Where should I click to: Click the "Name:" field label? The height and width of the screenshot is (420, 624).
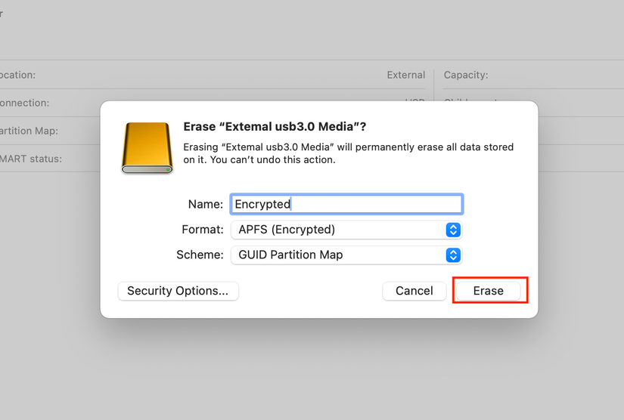click(x=205, y=204)
